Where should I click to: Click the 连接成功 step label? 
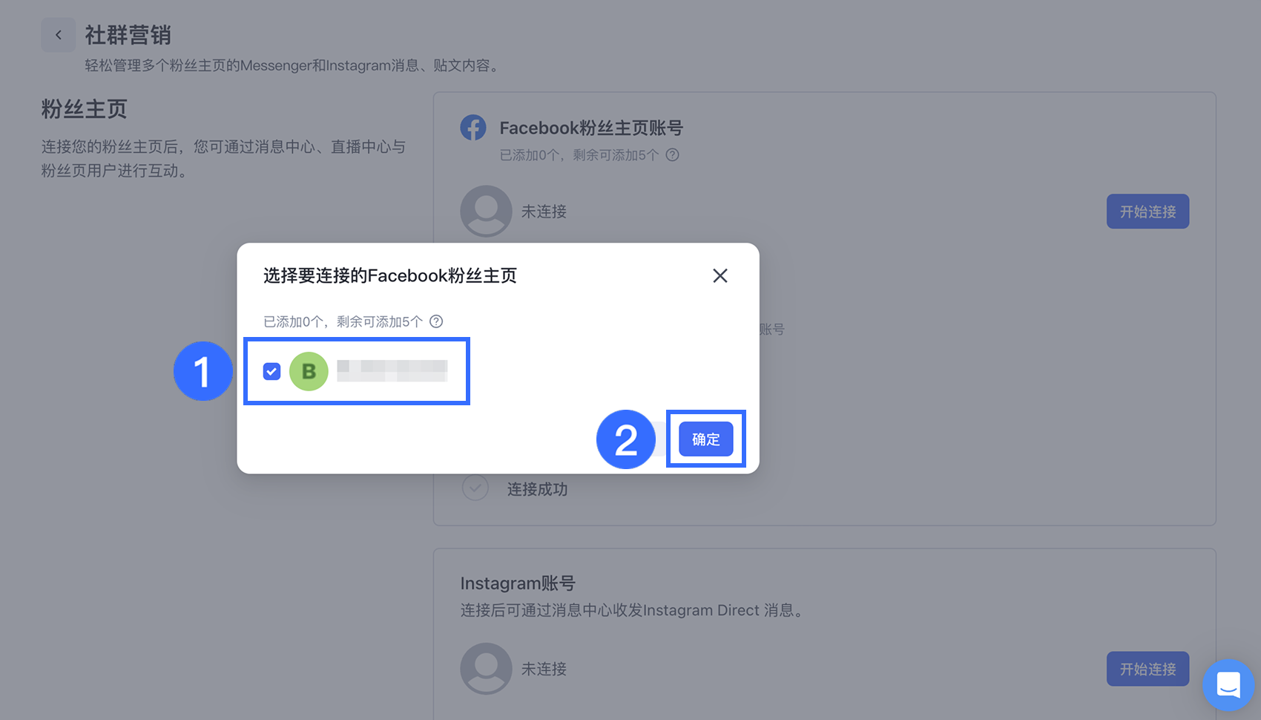click(x=537, y=489)
